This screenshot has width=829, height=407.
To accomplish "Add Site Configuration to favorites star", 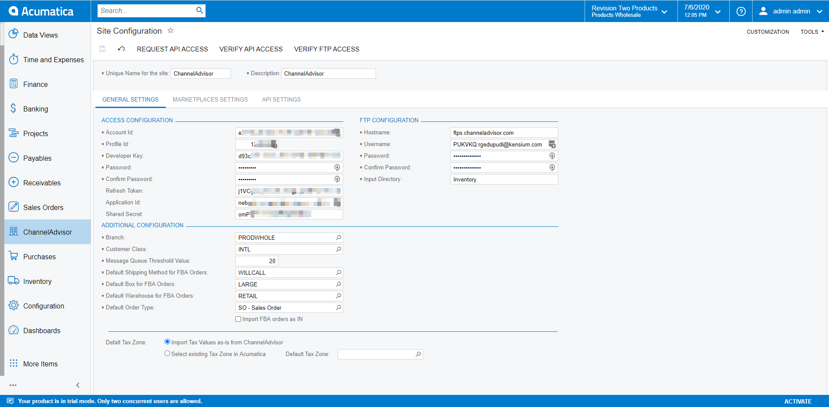I will coord(171,31).
